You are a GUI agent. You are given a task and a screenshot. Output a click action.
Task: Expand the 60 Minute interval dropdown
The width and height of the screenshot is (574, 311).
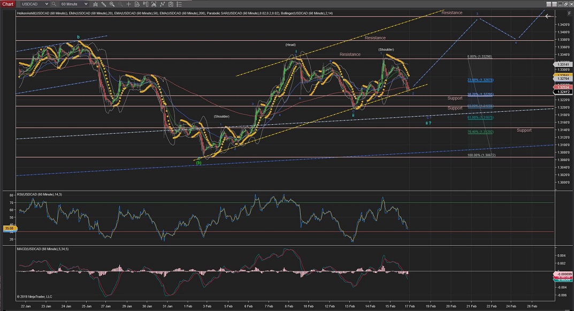[x=74, y=4]
